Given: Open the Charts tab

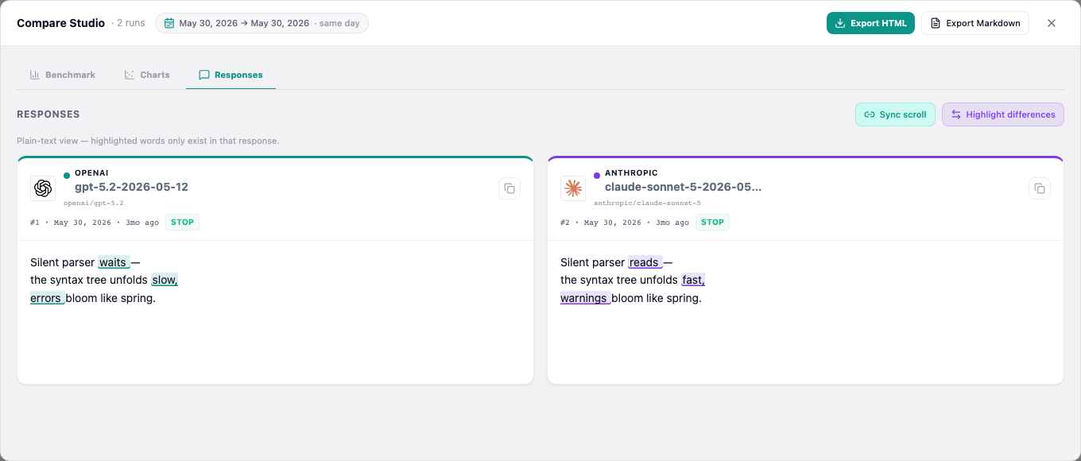Looking at the screenshot, I should (147, 75).
